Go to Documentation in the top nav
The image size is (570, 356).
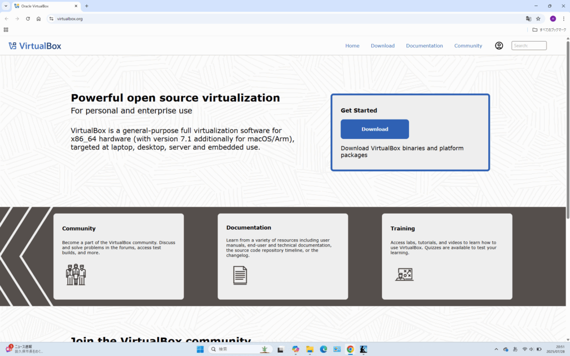coord(424,46)
